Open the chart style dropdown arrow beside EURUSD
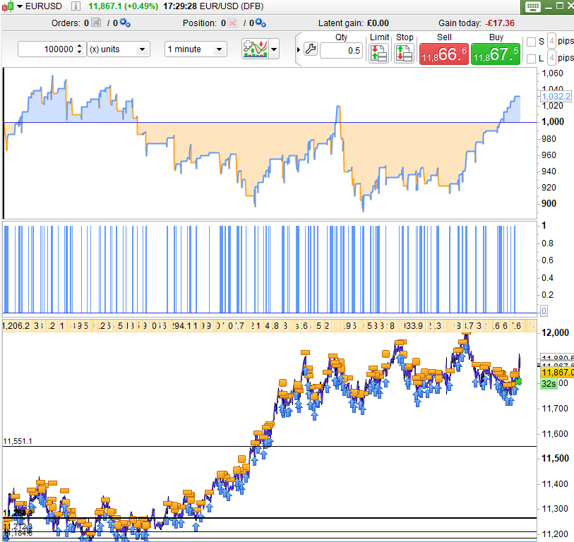The width and height of the screenshot is (574, 542). coord(19,6)
